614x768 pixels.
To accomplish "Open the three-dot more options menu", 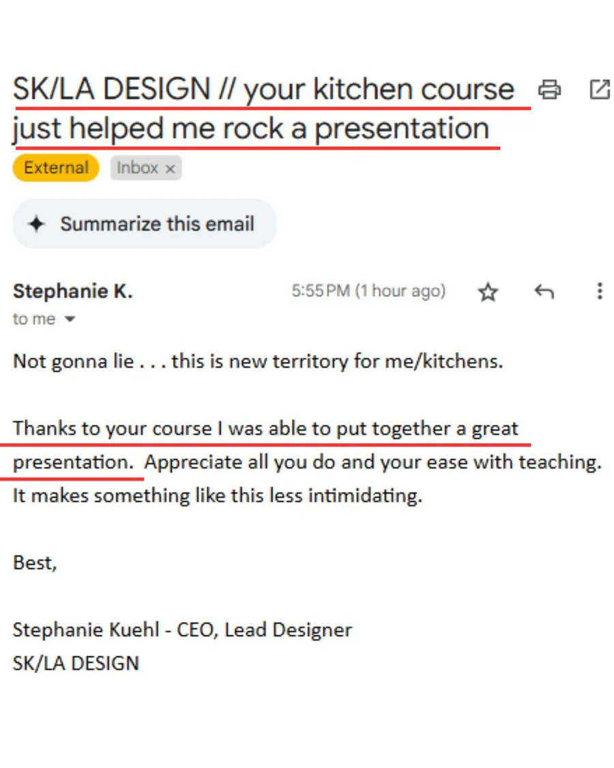I will [x=599, y=291].
